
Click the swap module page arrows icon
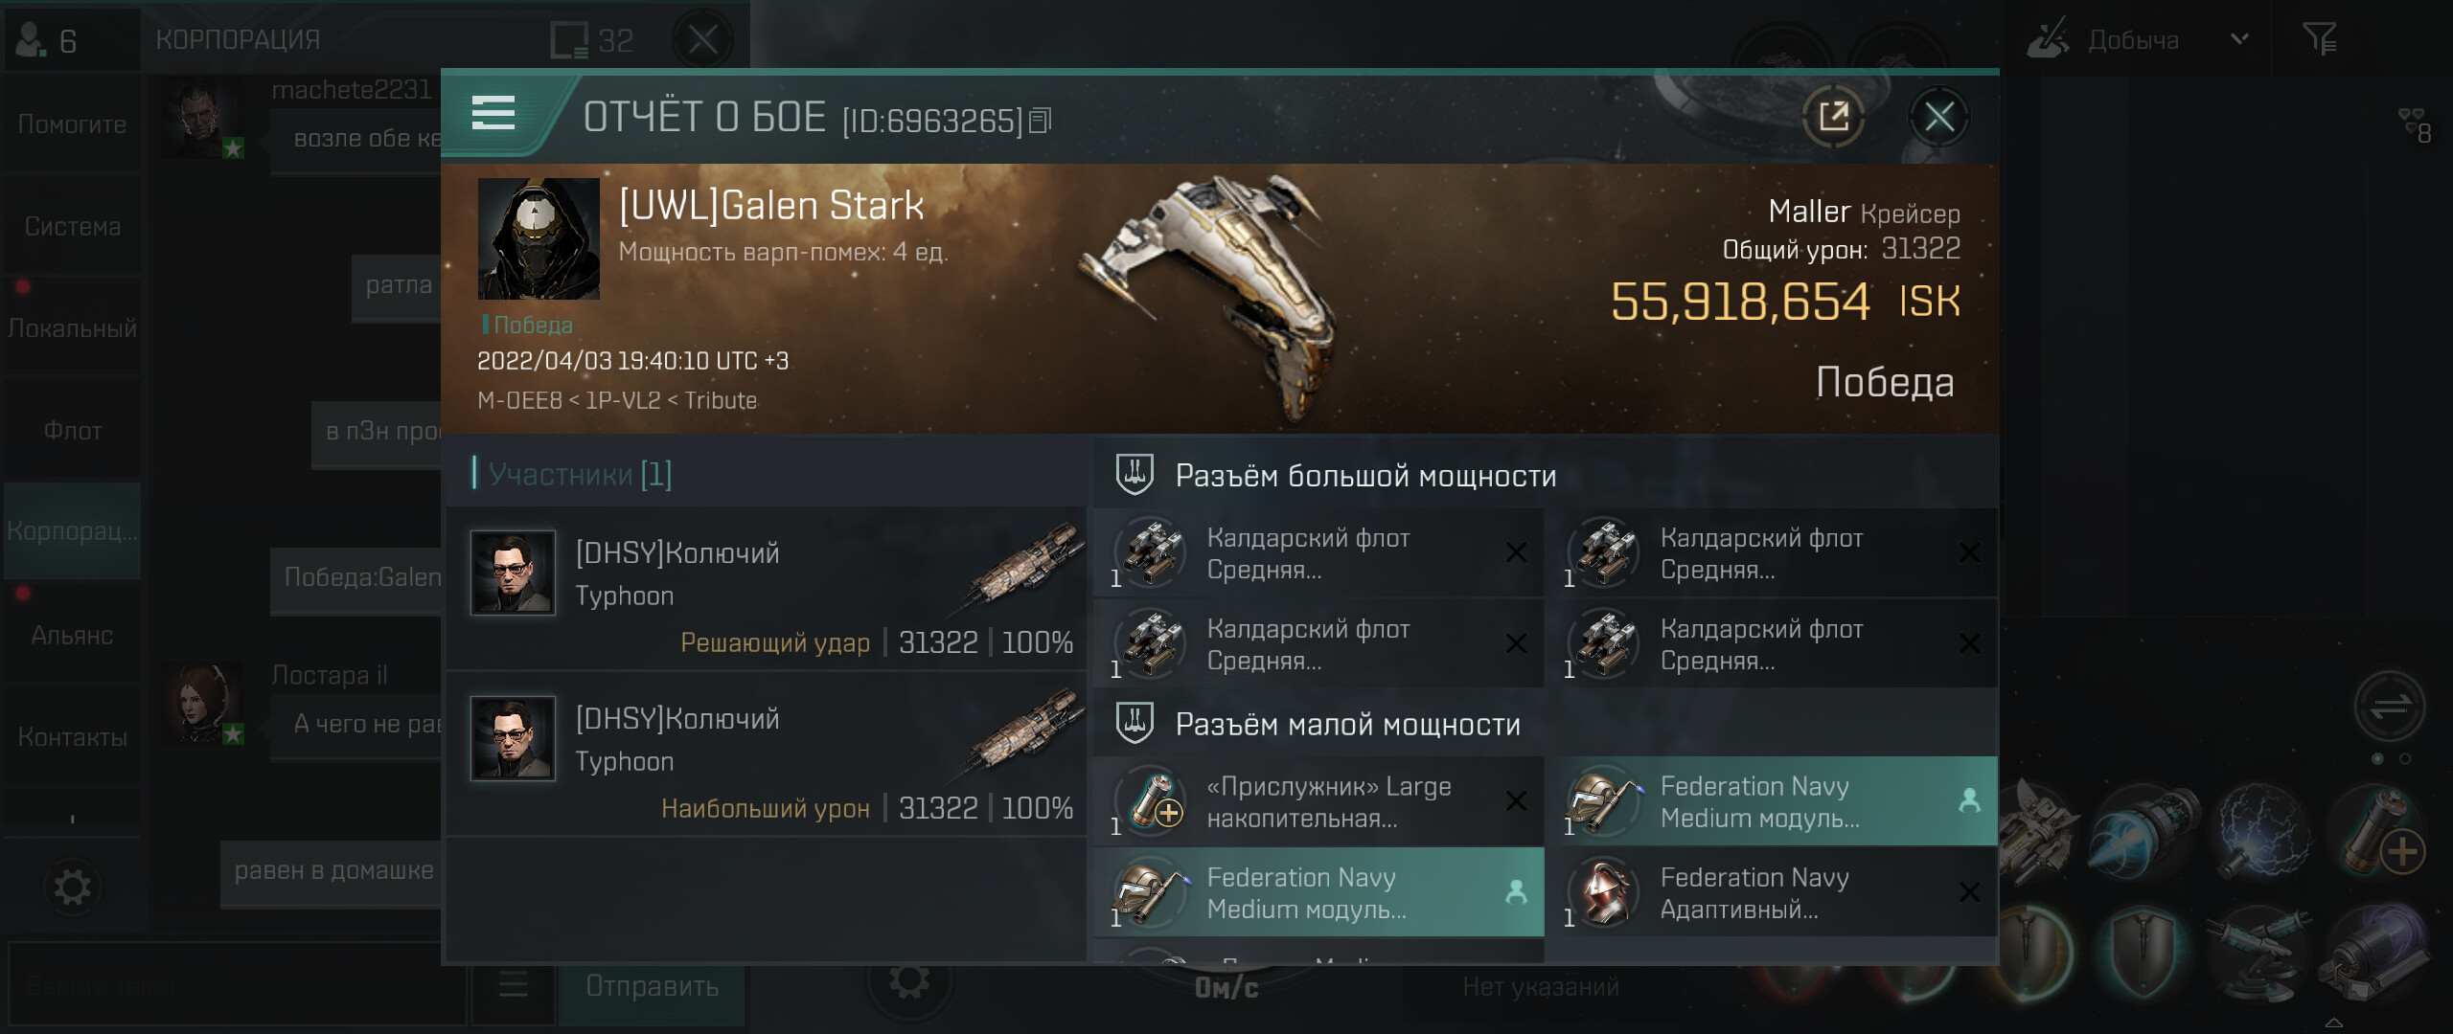click(x=2390, y=708)
